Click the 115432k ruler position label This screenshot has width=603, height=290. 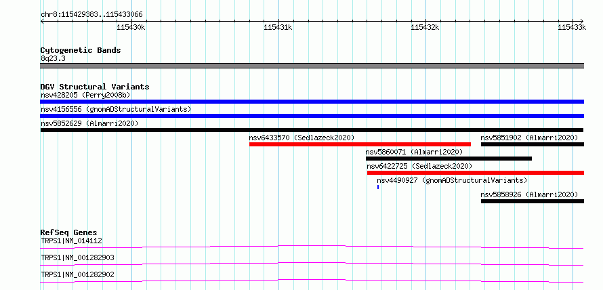[x=425, y=27]
